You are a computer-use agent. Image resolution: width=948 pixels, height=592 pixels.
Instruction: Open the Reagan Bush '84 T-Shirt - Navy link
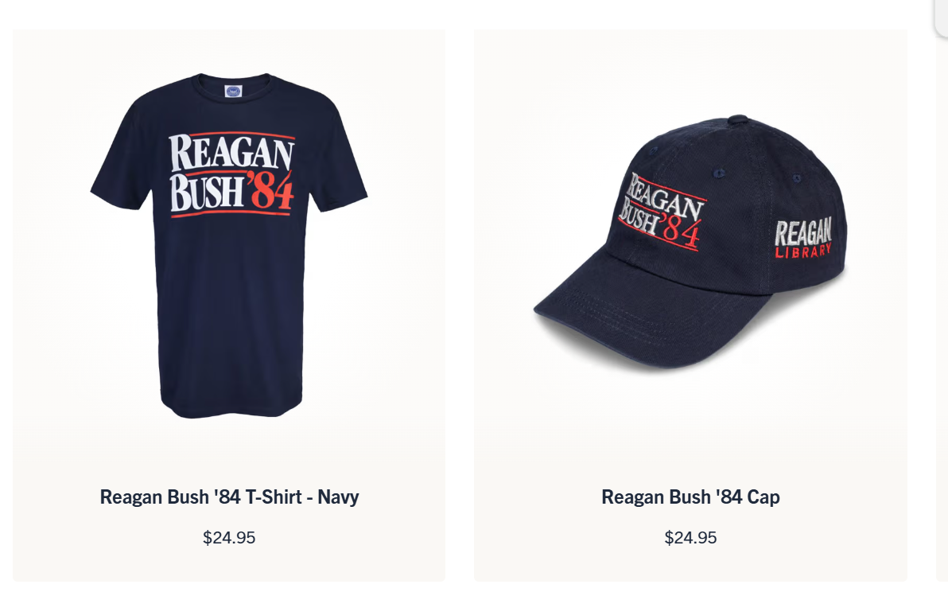[229, 497]
